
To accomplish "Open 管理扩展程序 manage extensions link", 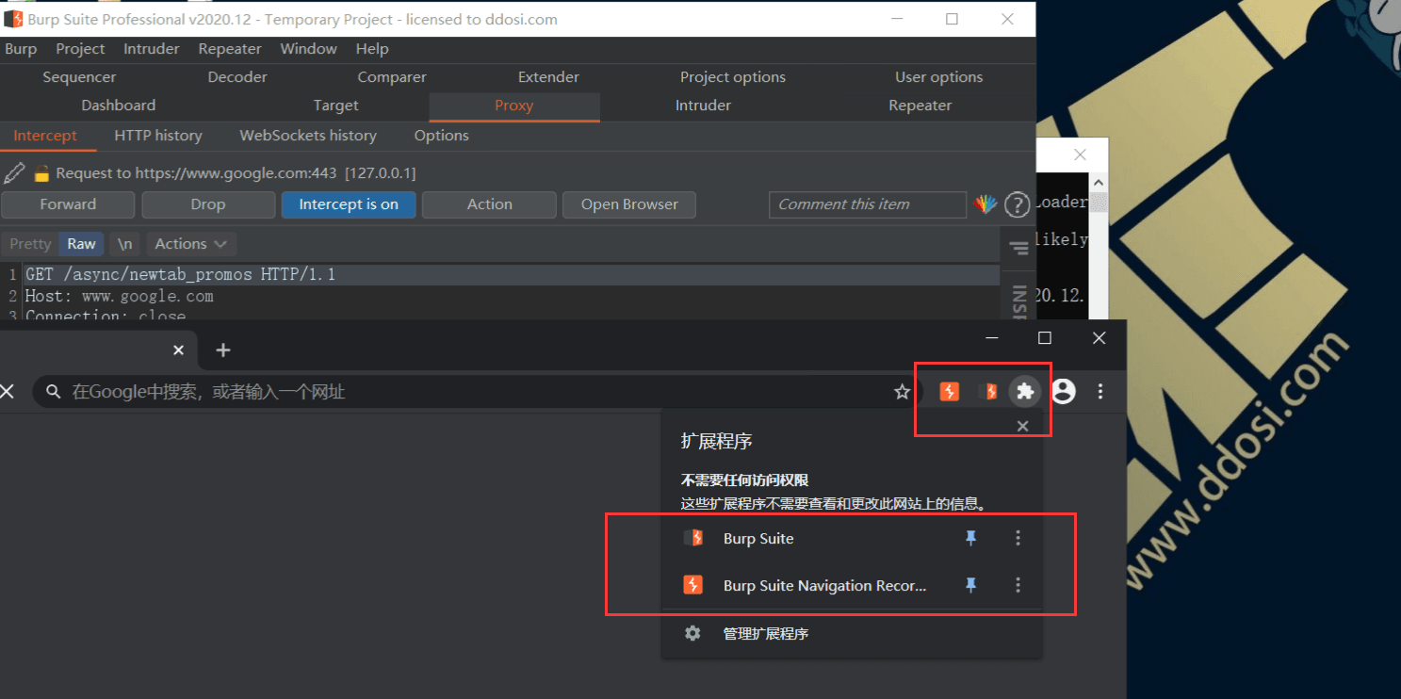I will 766,633.
